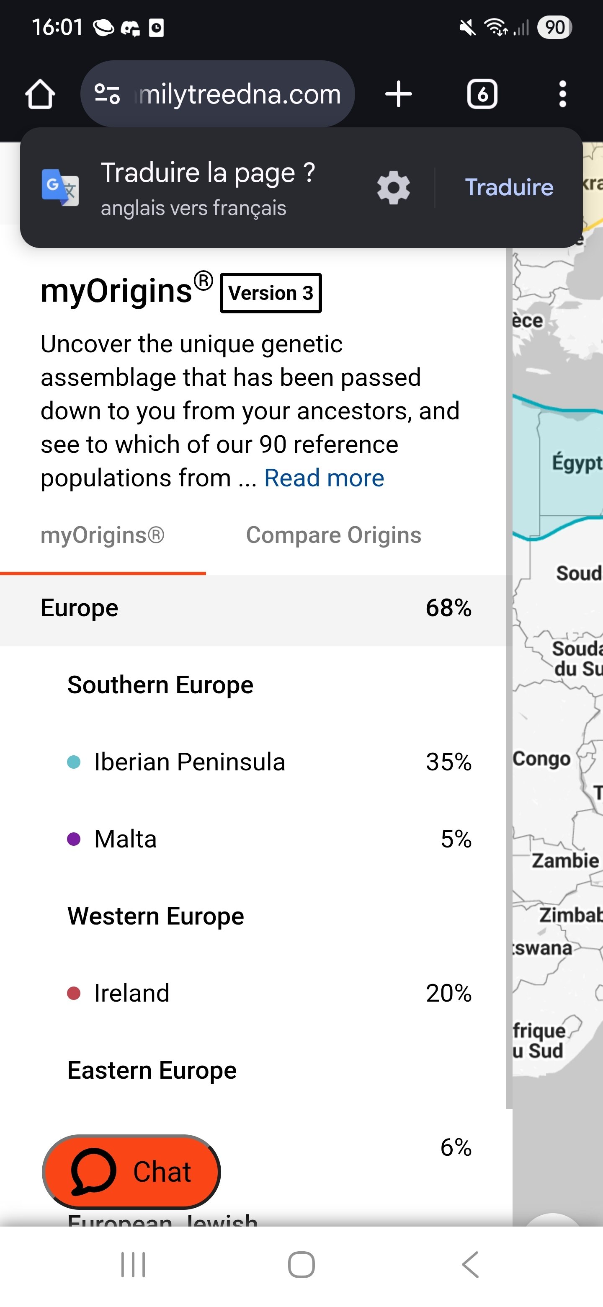603x1307 pixels.
Task: Open Android recent apps button
Action: click(x=133, y=1264)
